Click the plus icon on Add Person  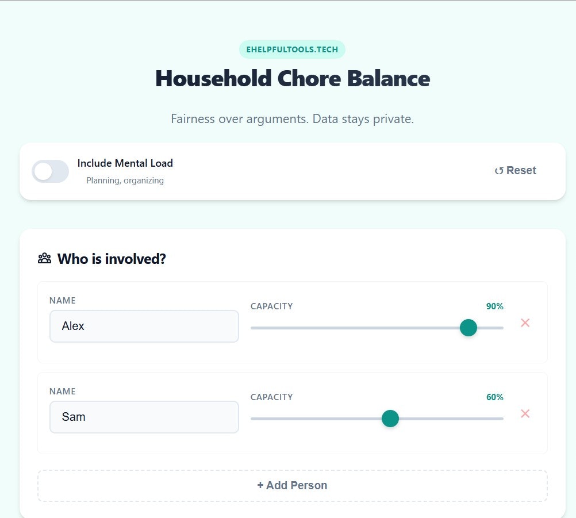[261, 485]
